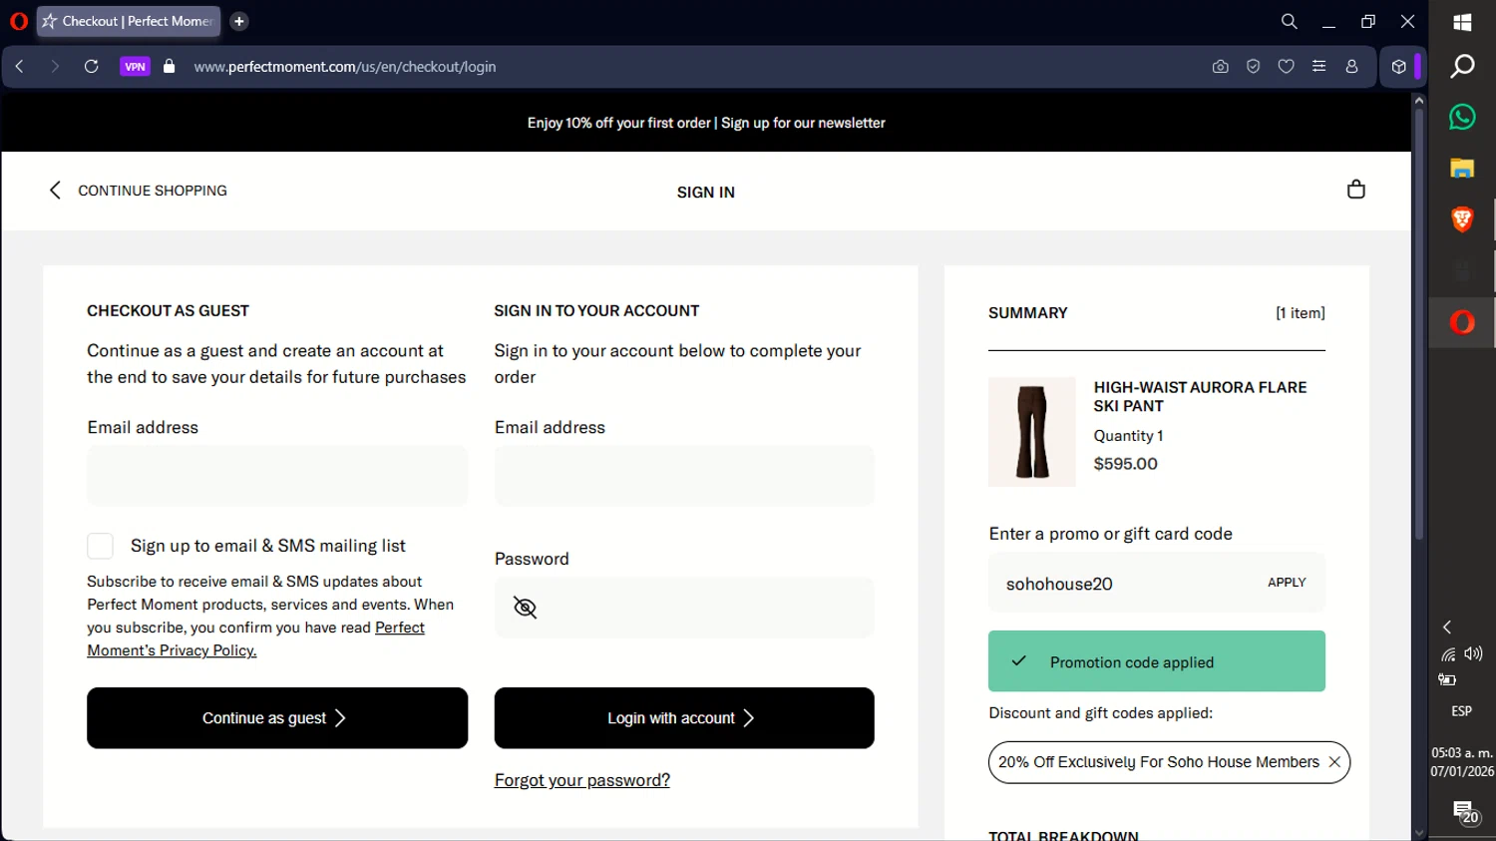Viewport: 1496px width, 841px height.
Task: Open the browser profile icon
Action: click(x=1352, y=67)
